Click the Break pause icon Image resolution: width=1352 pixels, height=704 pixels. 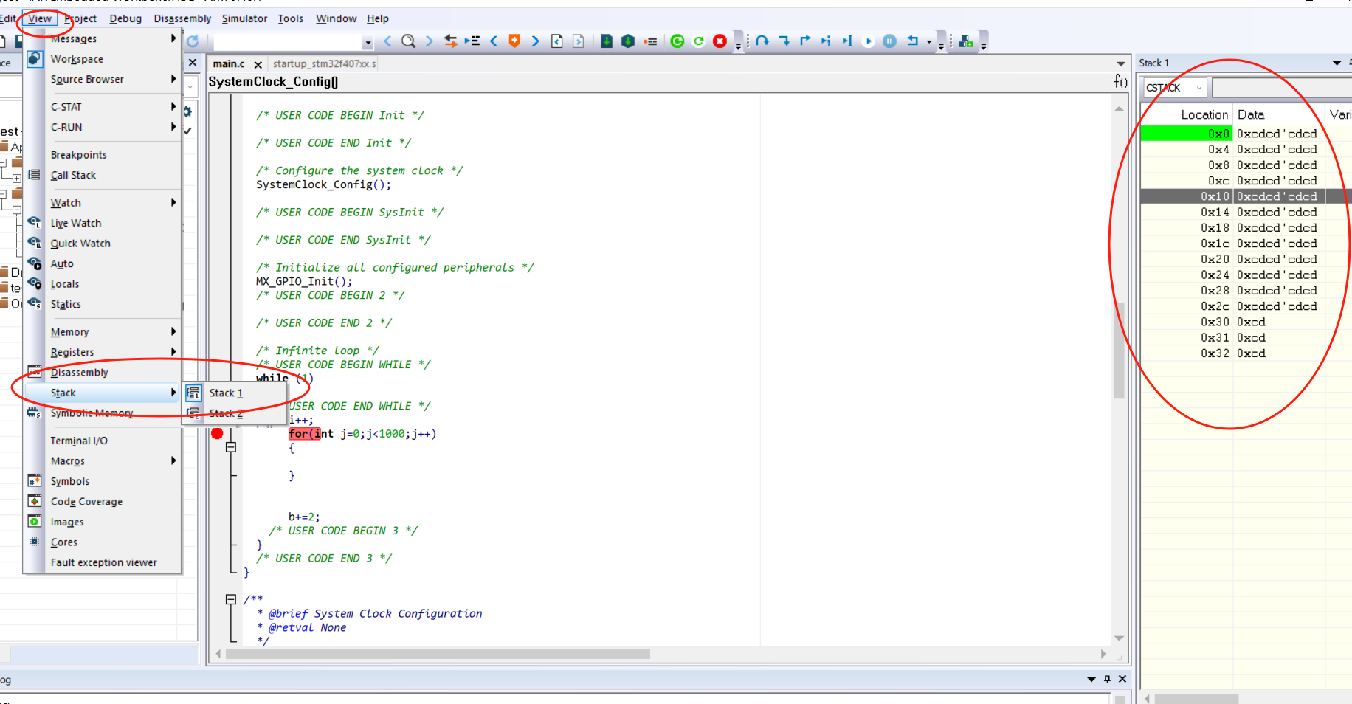coord(890,41)
